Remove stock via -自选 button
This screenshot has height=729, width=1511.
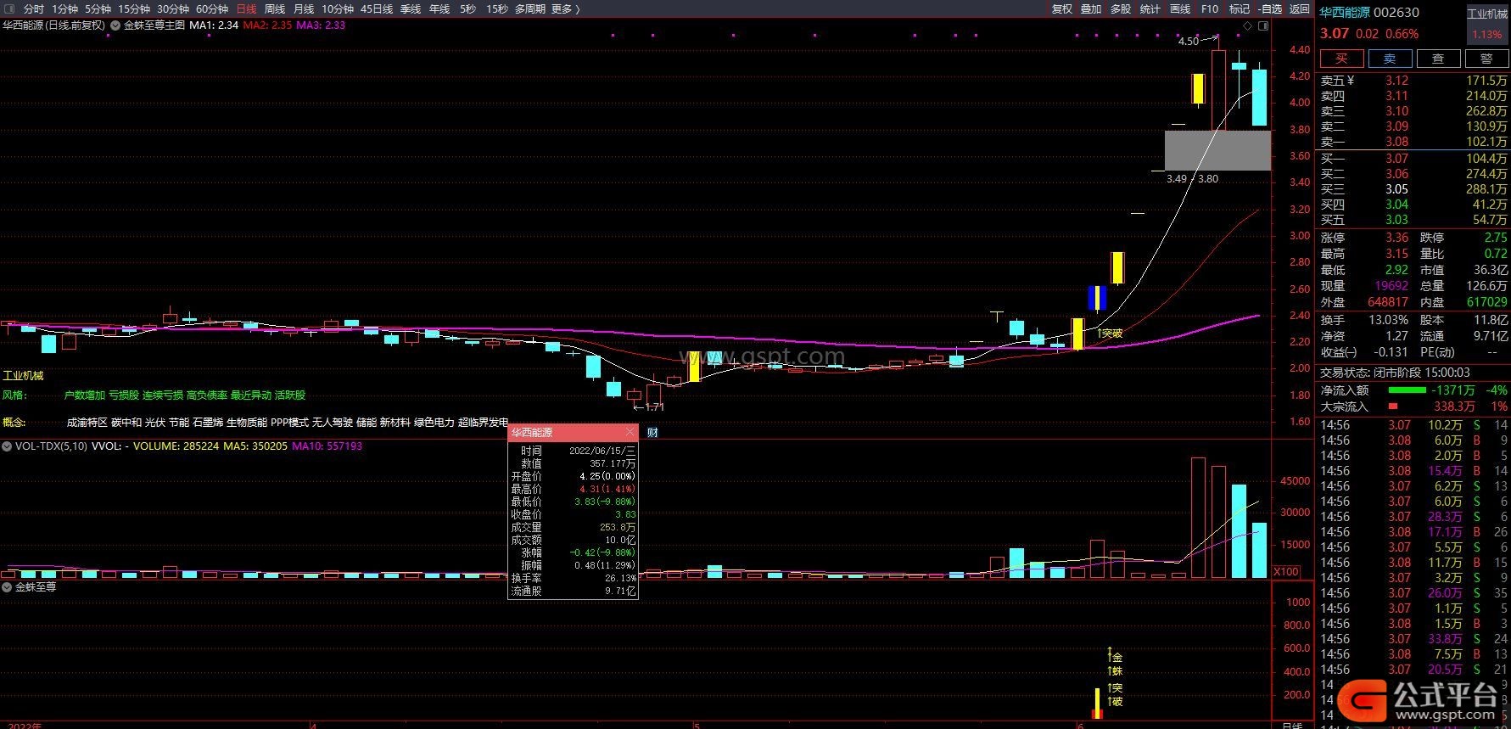pyautogui.click(x=1269, y=8)
